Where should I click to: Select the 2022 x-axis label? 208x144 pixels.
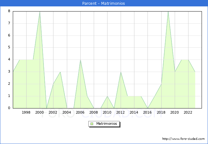point(188,112)
